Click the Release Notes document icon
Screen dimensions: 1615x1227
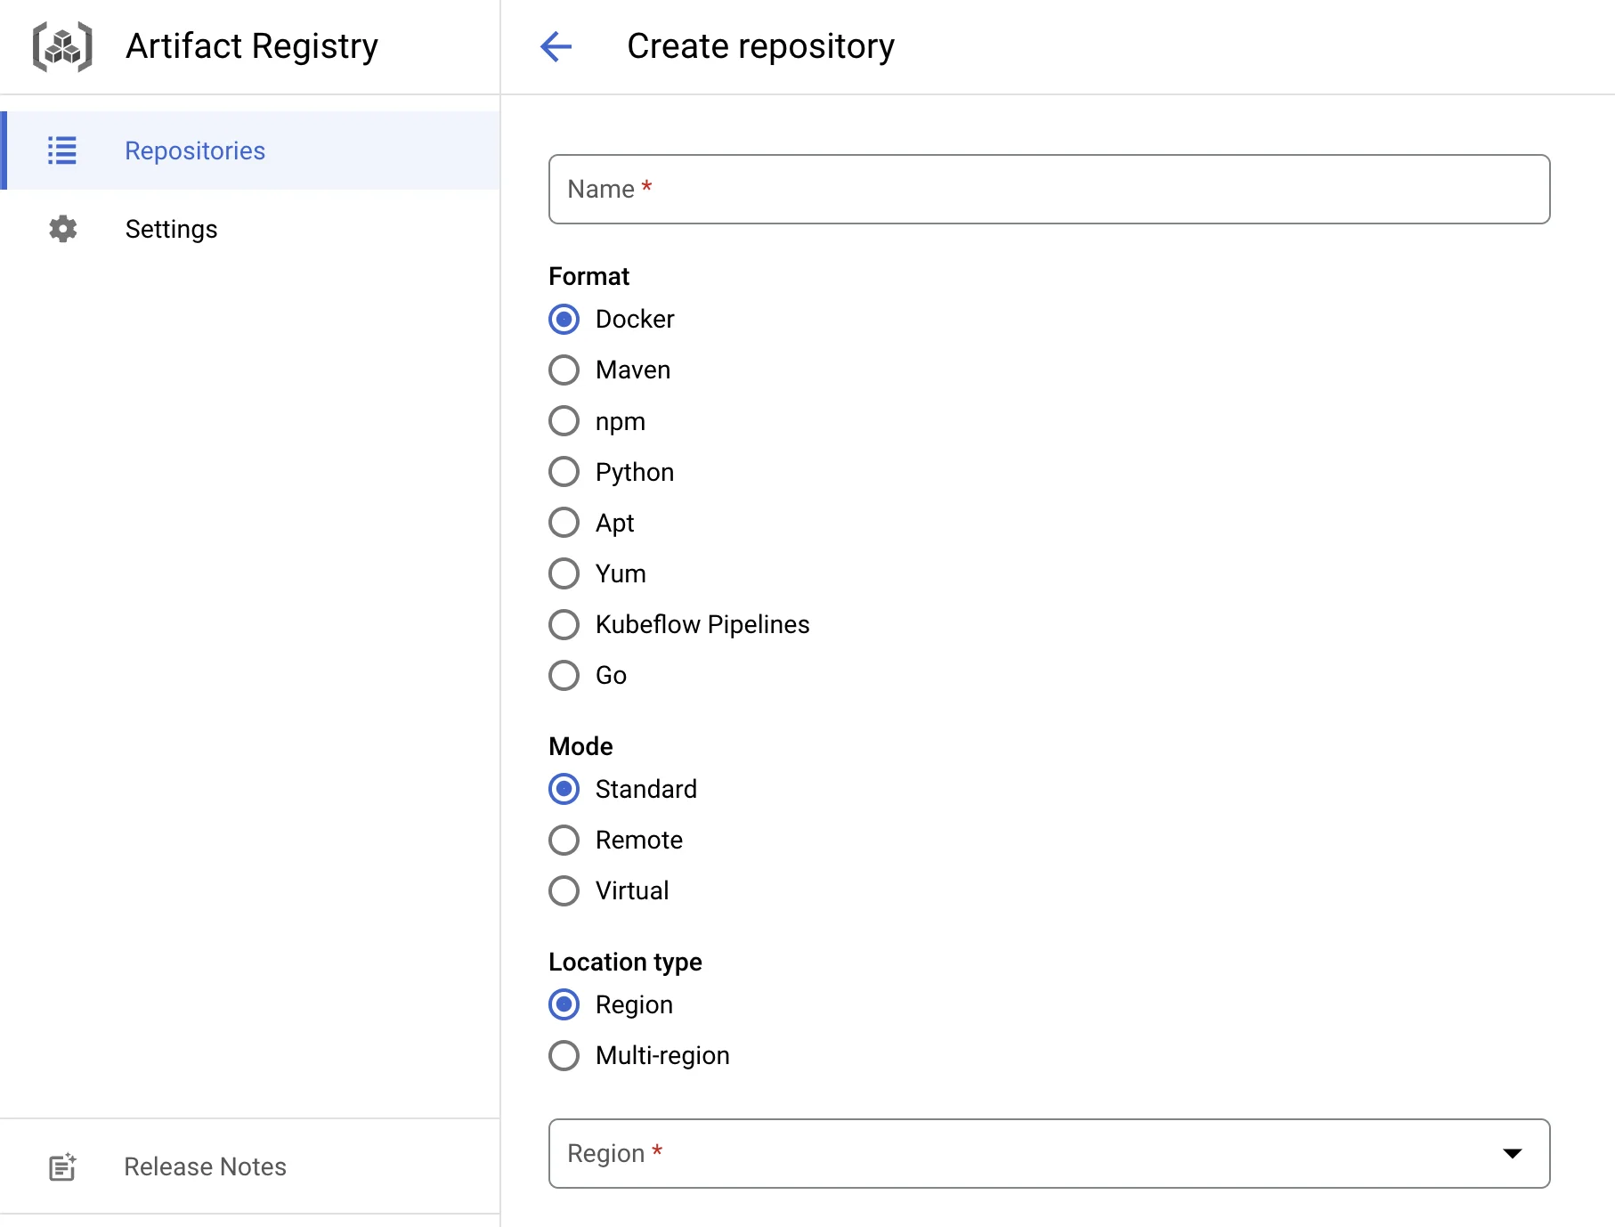62,1166
